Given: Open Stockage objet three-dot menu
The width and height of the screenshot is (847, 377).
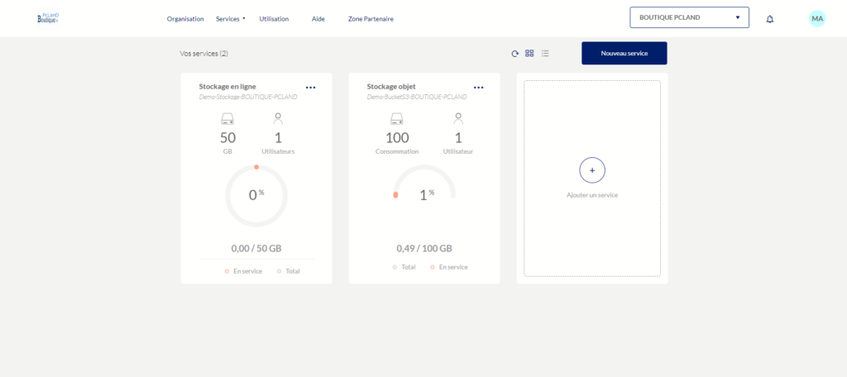Looking at the screenshot, I should coord(478,87).
